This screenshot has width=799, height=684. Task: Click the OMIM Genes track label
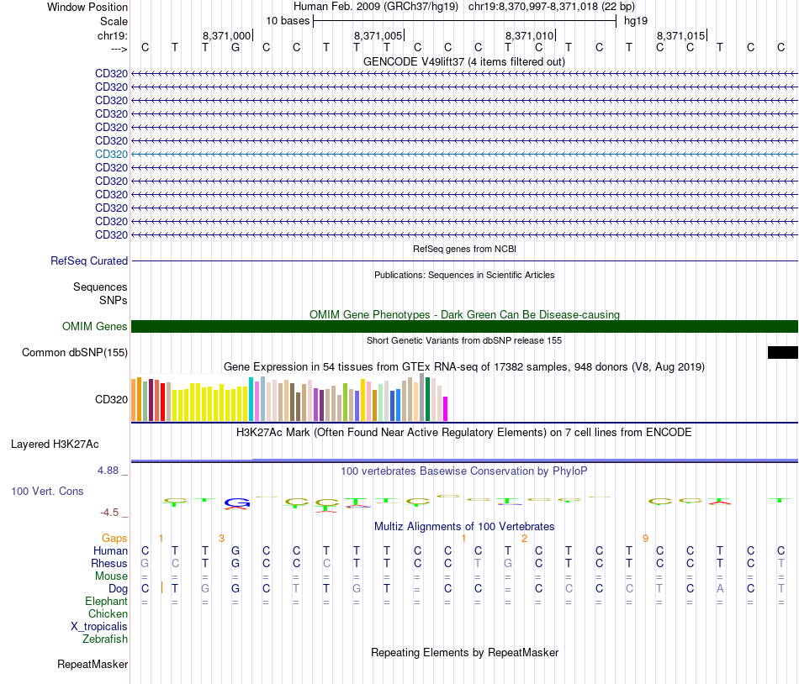[94, 327]
